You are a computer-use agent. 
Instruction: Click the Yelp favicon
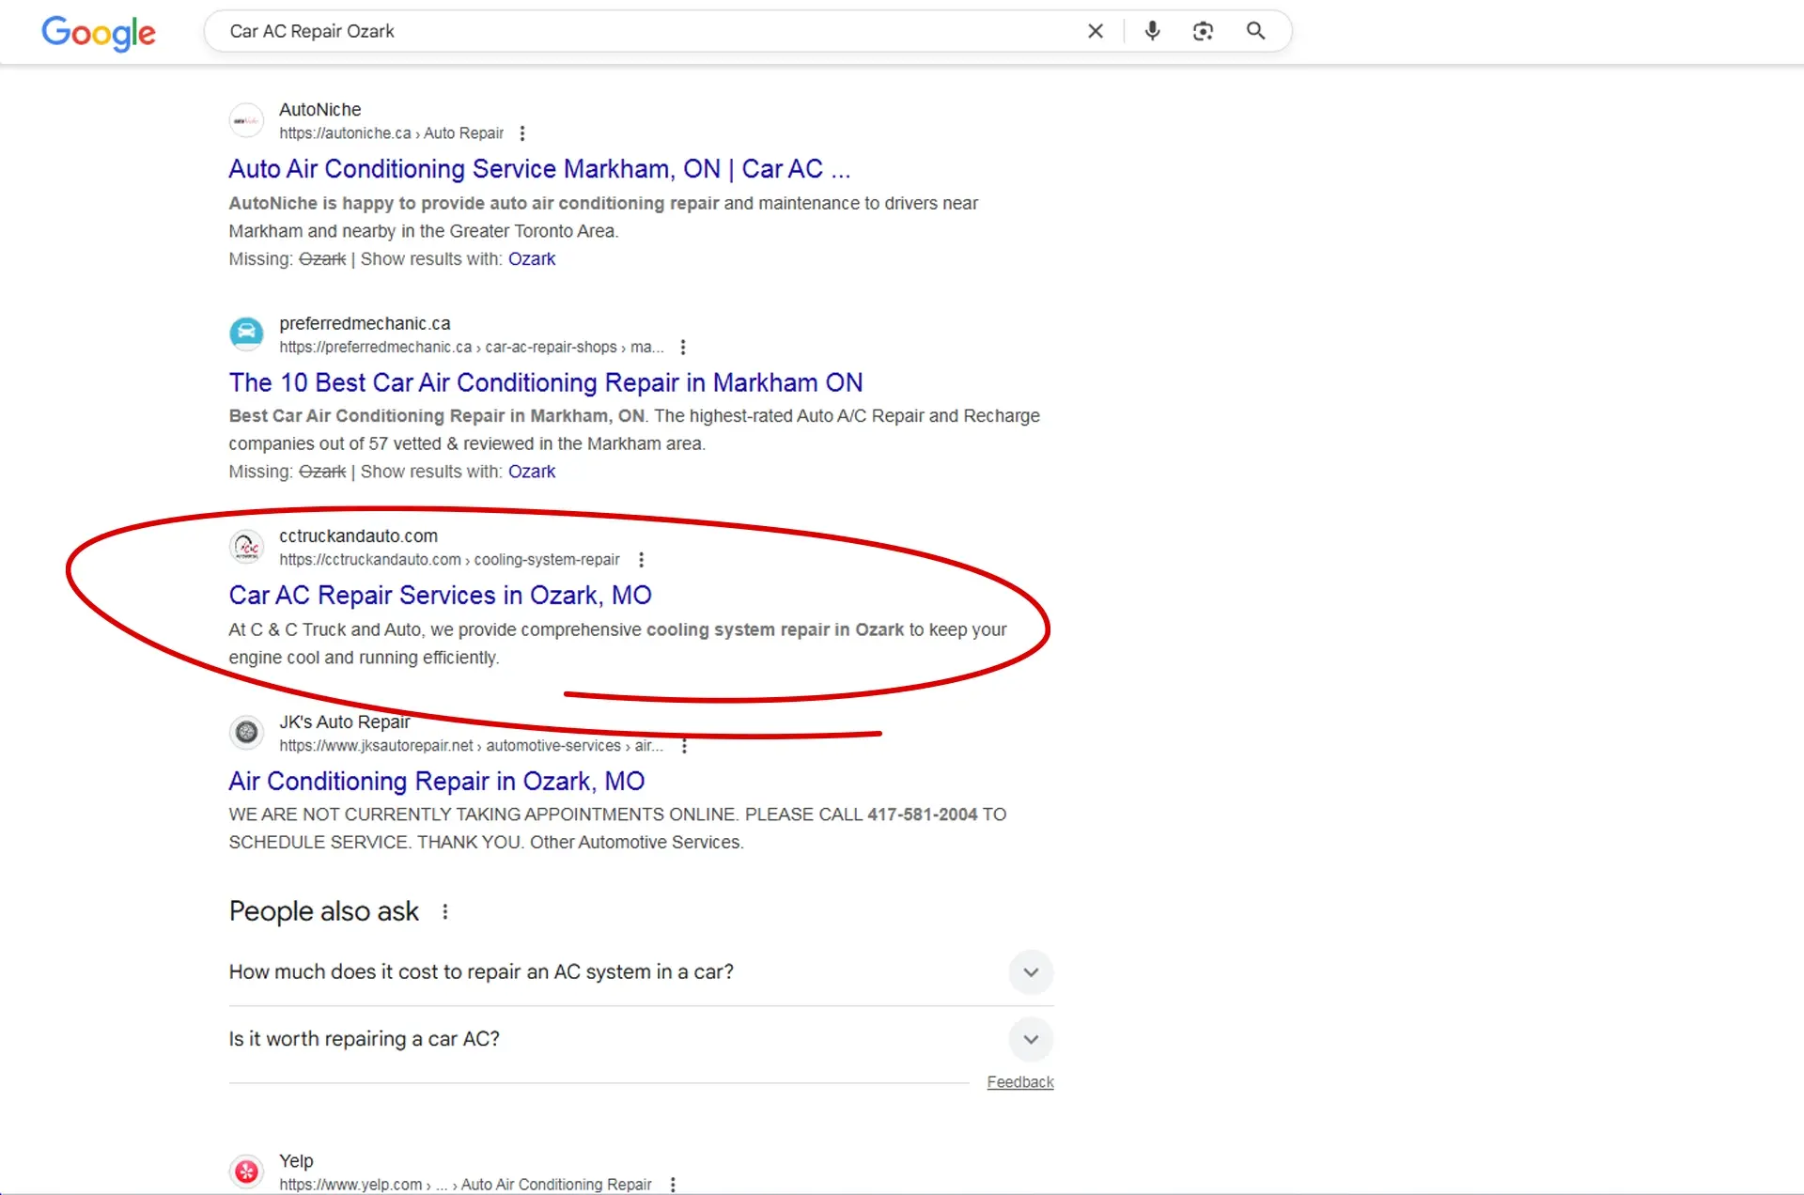246,1172
